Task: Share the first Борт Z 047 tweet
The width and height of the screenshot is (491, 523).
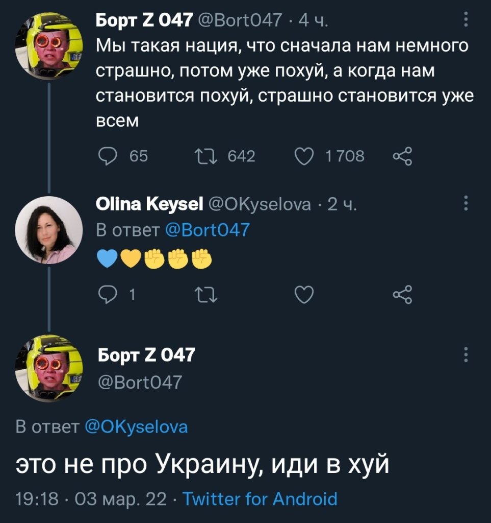Action: tap(402, 156)
